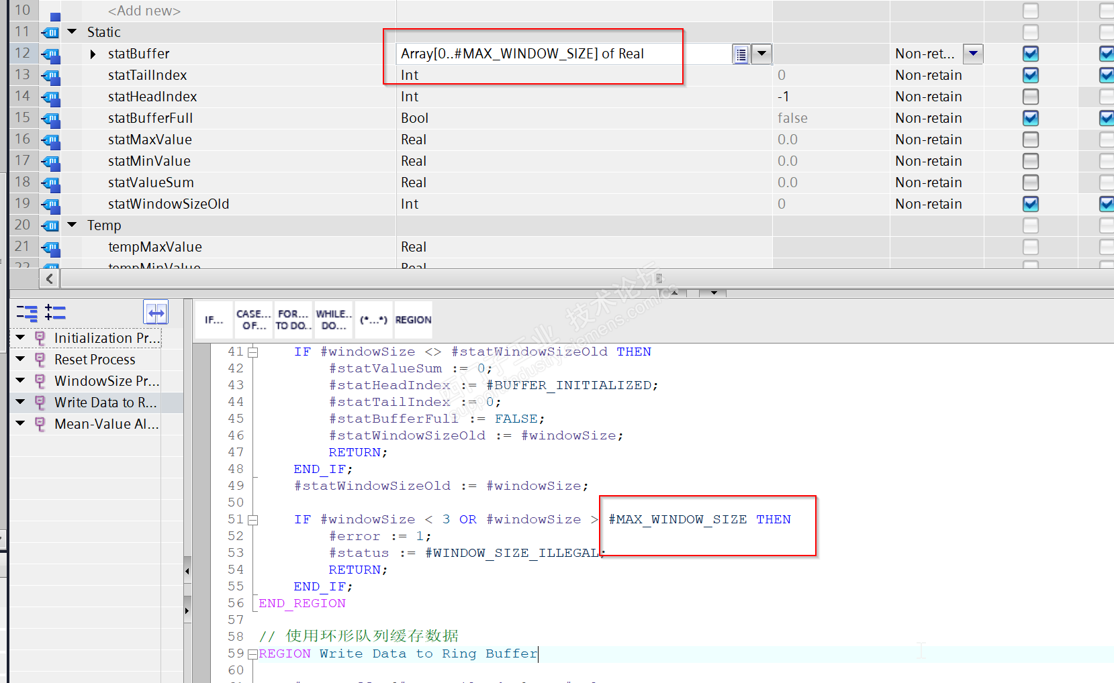
Task: Click the region icon beside Initialization Pr...
Action: point(40,338)
